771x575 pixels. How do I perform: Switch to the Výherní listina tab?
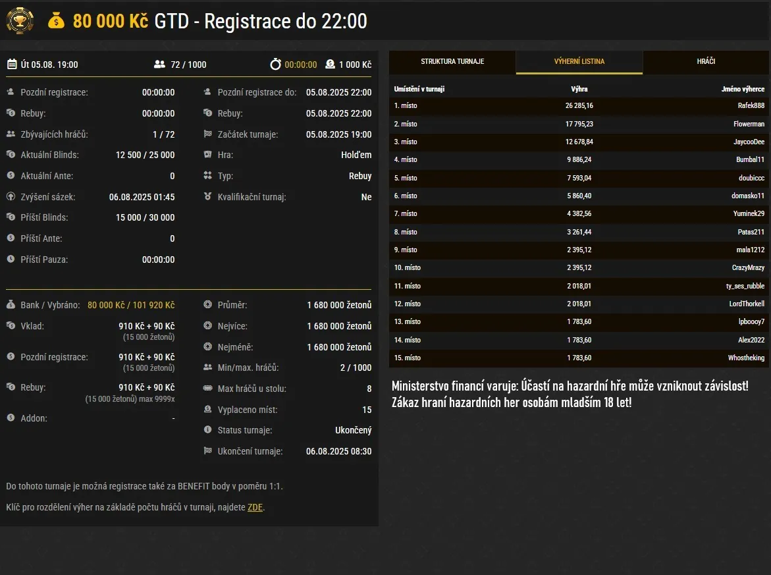[579, 61]
